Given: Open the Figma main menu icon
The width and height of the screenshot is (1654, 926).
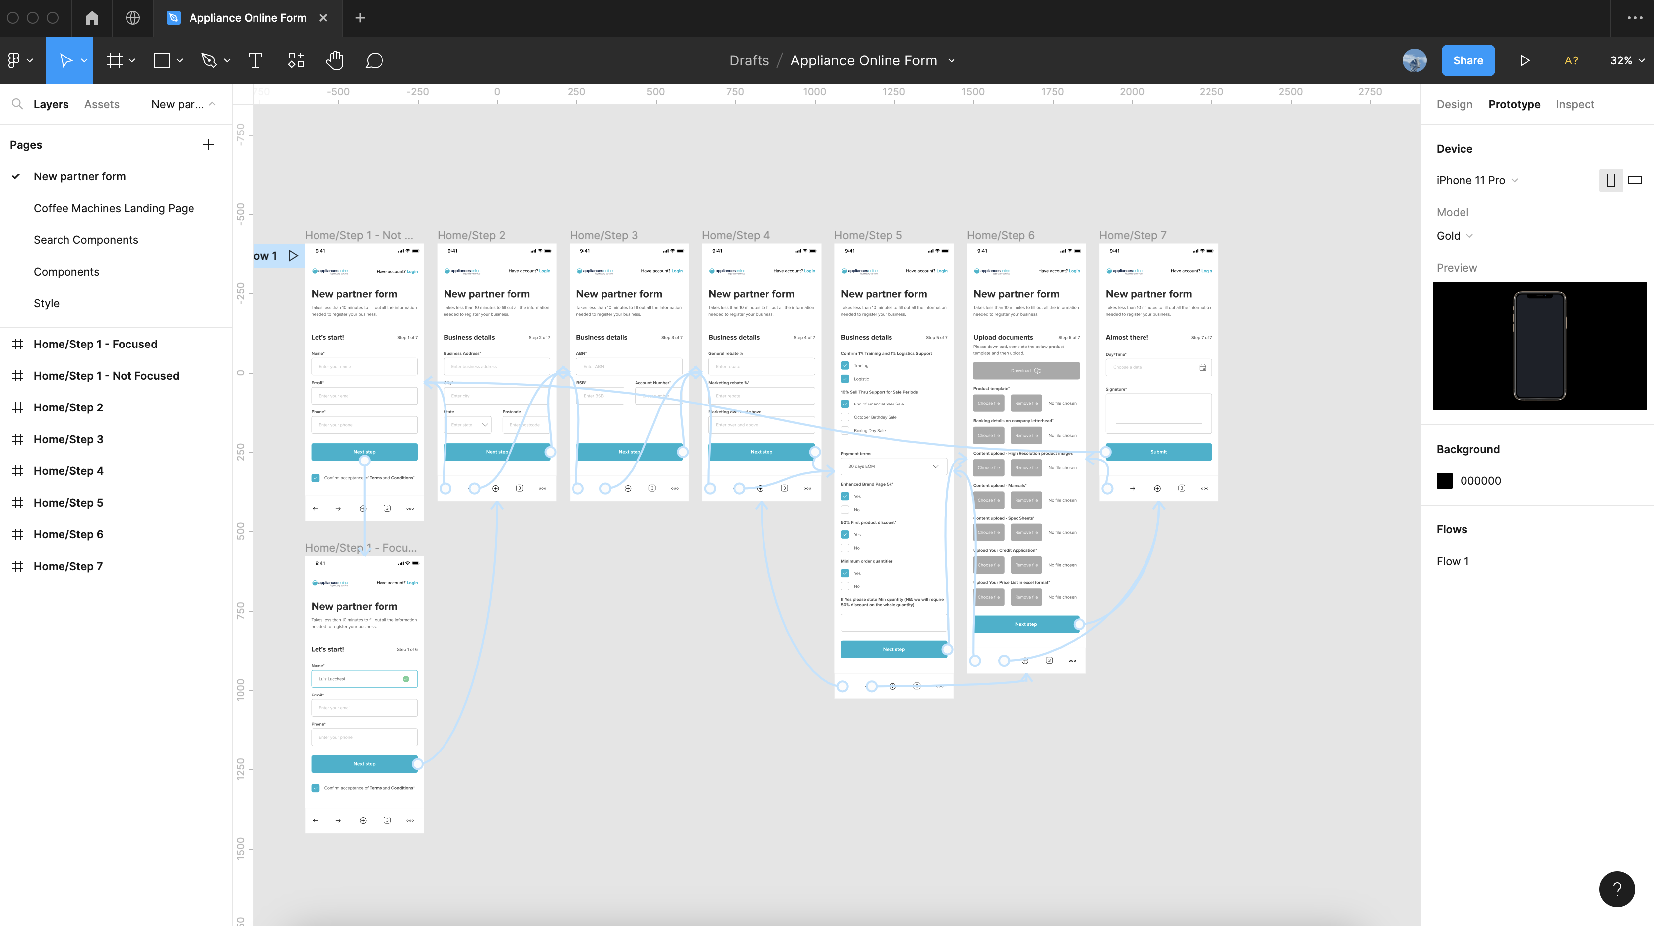Looking at the screenshot, I should point(14,60).
